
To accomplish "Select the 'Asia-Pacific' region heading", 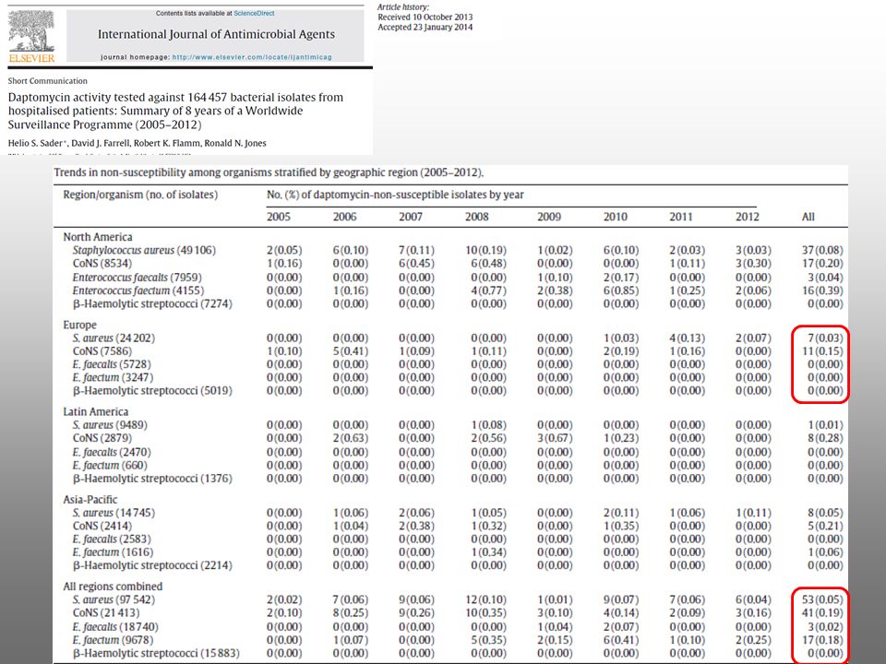I will click(90, 500).
